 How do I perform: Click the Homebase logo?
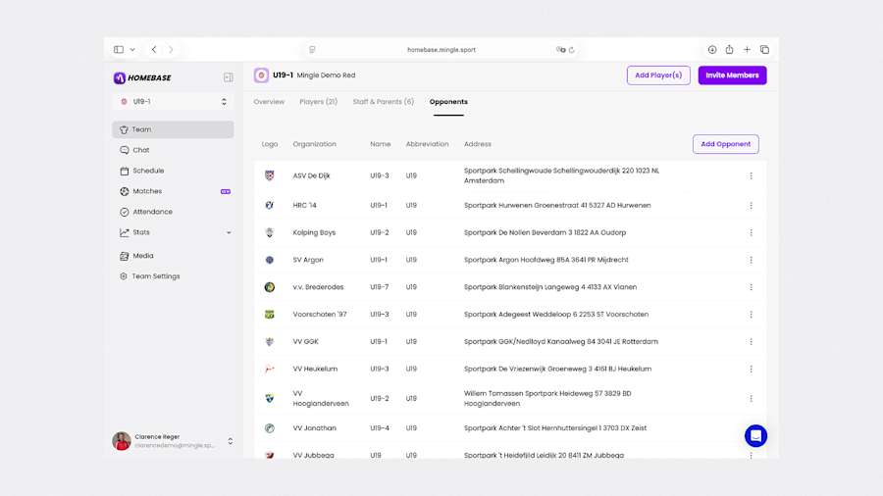[142, 78]
